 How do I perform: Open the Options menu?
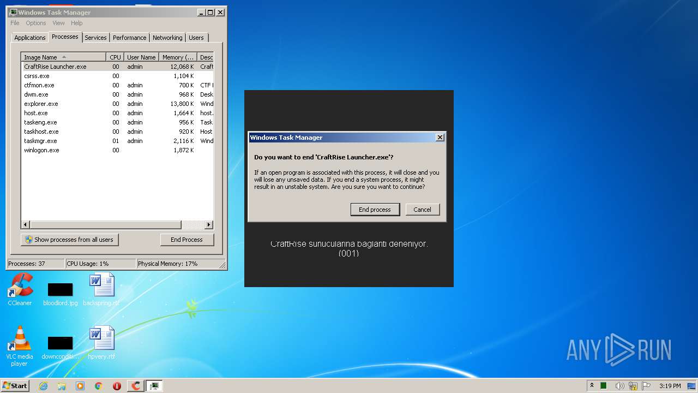click(36, 23)
